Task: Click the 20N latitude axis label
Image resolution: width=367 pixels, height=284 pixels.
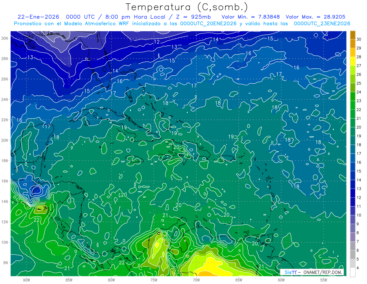Action: 5,140
